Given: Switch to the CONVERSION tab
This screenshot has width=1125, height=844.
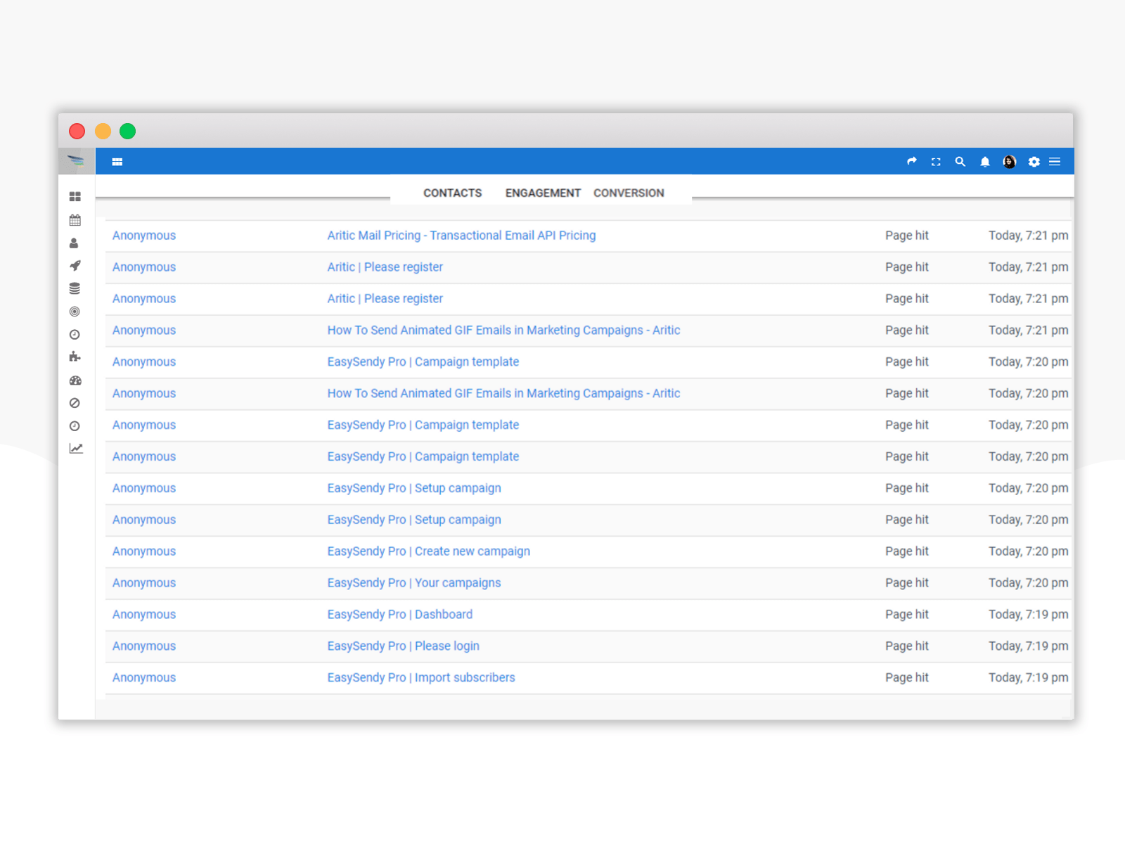Looking at the screenshot, I should [629, 193].
